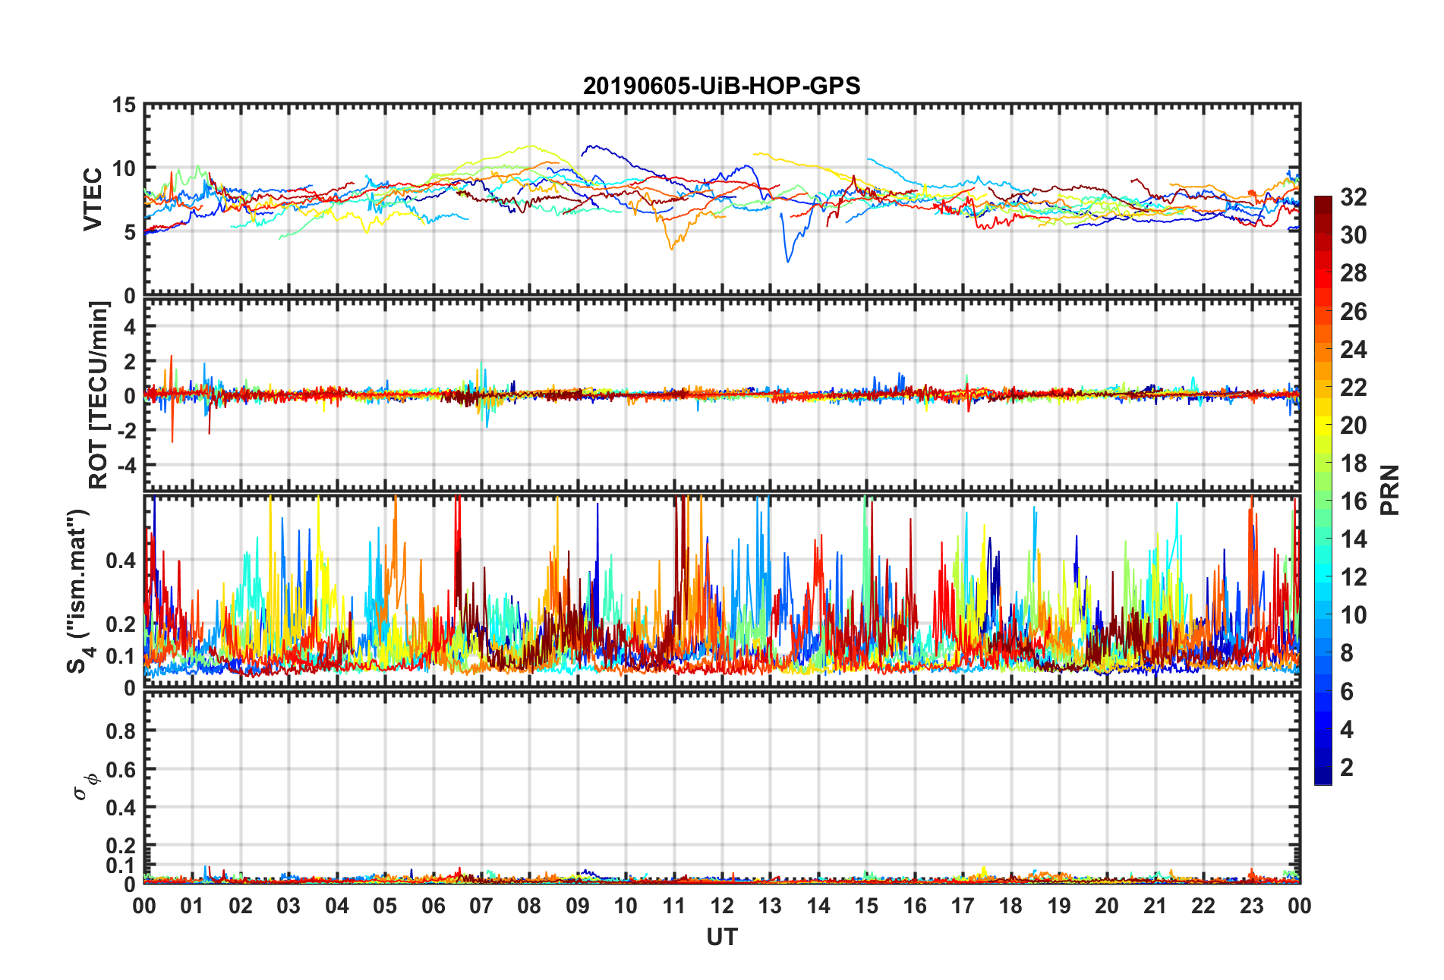Select the "07" UT tick label
Screen dimensions: 1444x980
tap(481, 906)
